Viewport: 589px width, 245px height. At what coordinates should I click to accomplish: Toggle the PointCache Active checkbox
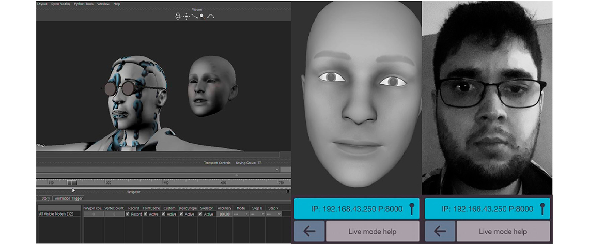(146, 214)
